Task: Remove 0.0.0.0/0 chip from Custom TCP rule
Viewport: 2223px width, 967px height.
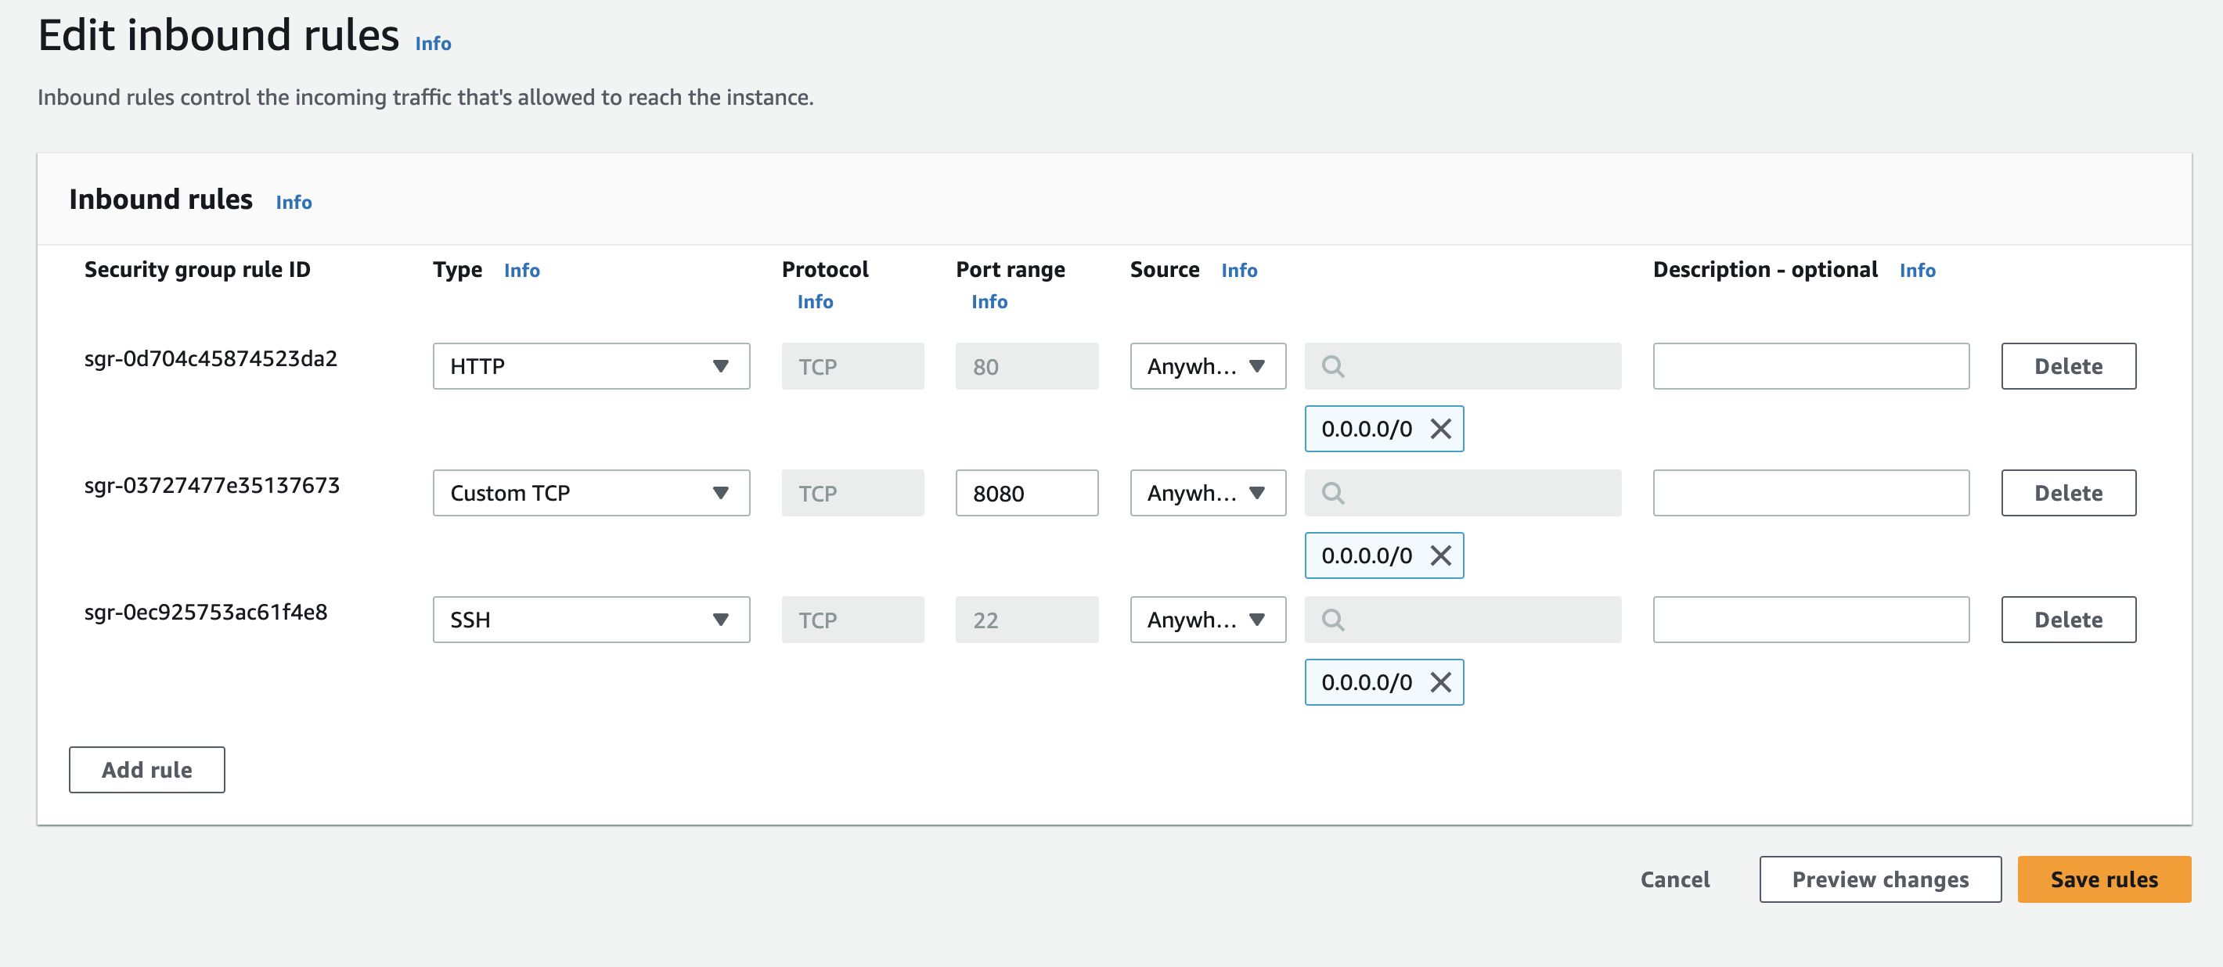Action: [x=1440, y=555]
